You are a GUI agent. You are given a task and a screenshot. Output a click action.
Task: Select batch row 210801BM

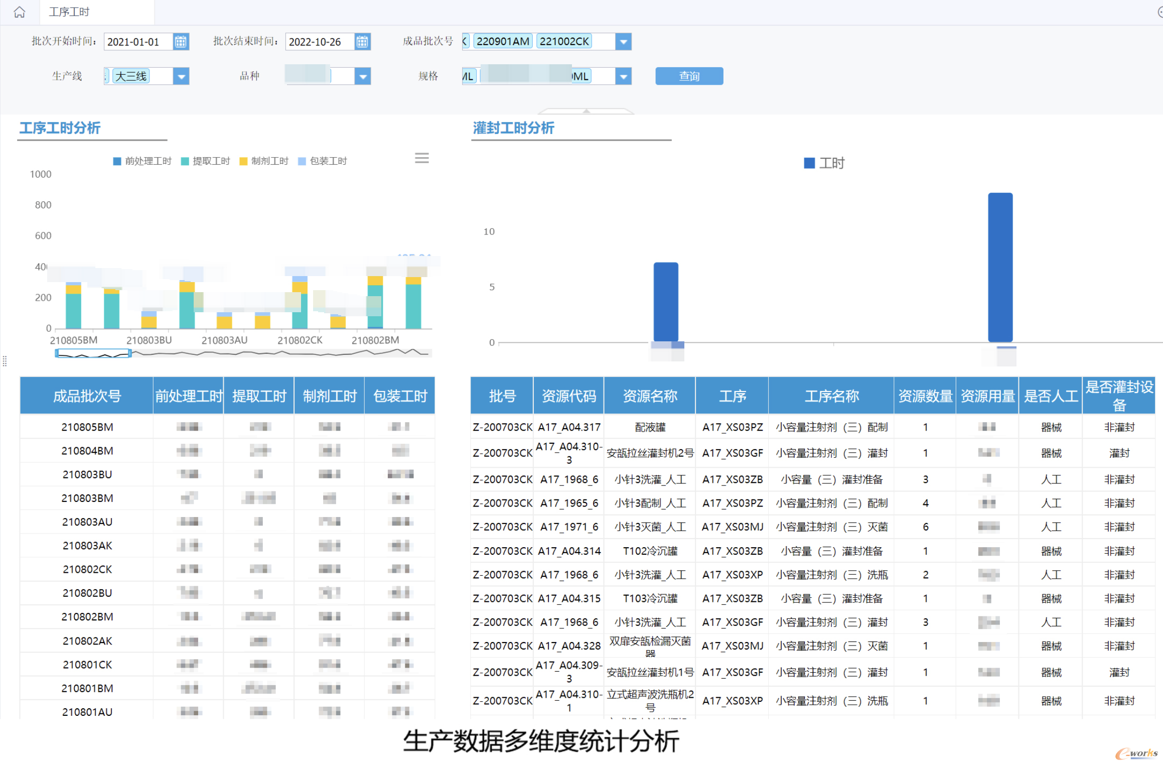point(227,688)
